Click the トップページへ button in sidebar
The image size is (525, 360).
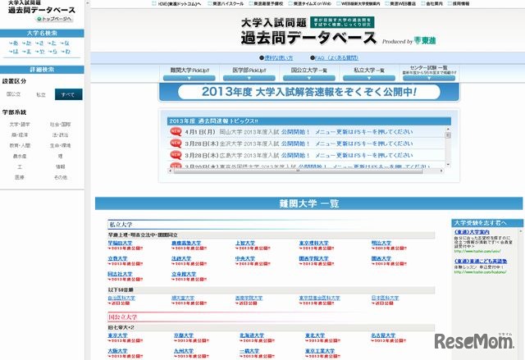[x=56, y=18]
